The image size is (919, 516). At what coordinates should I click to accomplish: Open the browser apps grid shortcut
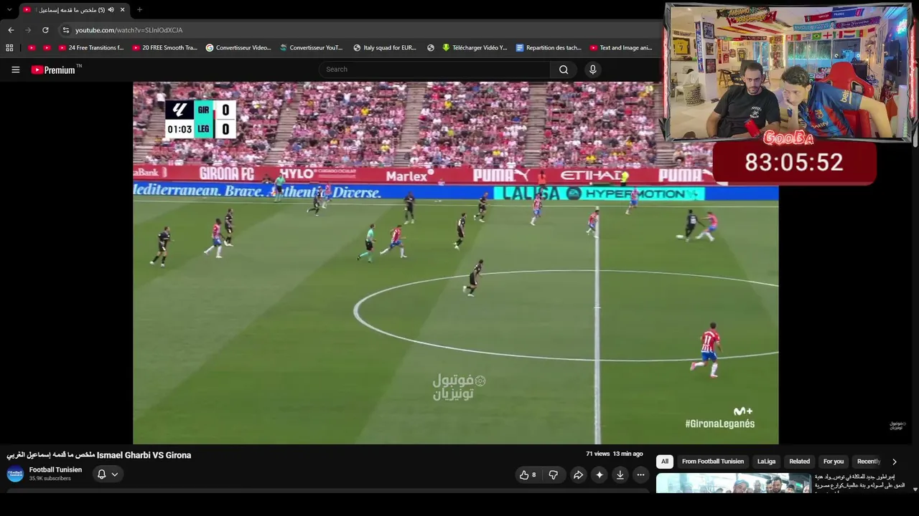(9, 48)
